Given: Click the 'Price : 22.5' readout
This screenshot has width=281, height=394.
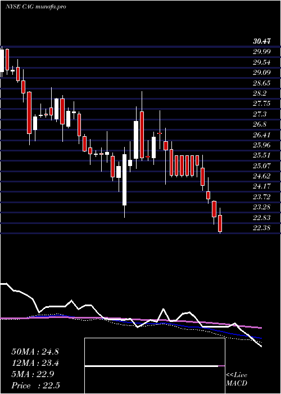Looking at the screenshot, I should [35, 386].
